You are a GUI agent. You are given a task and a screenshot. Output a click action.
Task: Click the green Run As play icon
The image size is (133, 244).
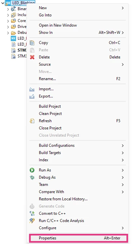(32, 170)
